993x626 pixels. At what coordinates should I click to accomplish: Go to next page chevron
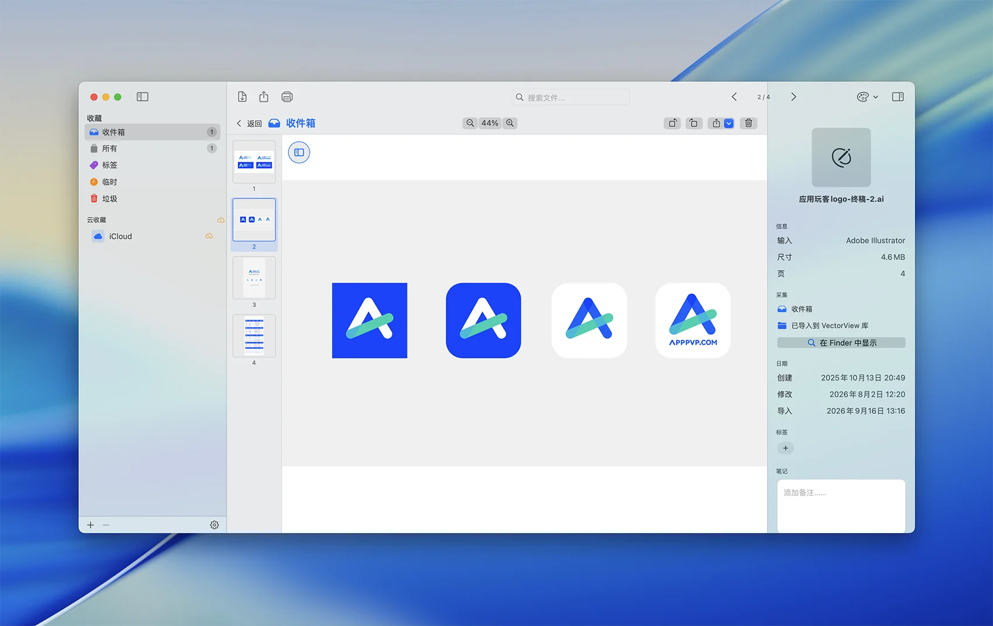793,97
